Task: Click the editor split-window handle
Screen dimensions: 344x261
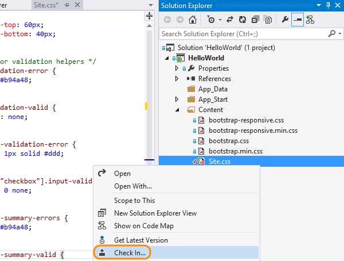Action: [x=149, y=16]
